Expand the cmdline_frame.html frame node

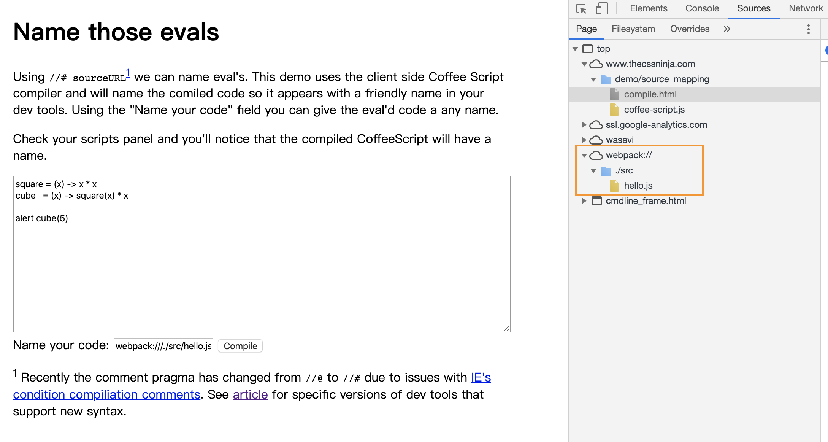(x=584, y=201)
